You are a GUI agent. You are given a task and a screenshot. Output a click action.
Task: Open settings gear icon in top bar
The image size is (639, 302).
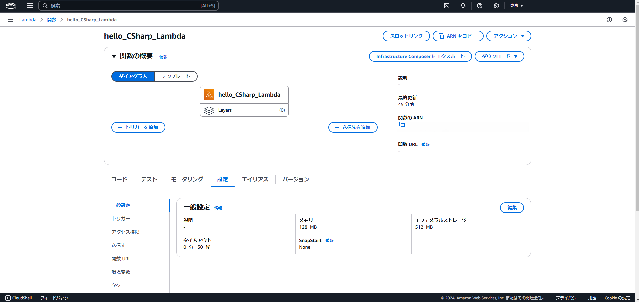click(496, 6)
